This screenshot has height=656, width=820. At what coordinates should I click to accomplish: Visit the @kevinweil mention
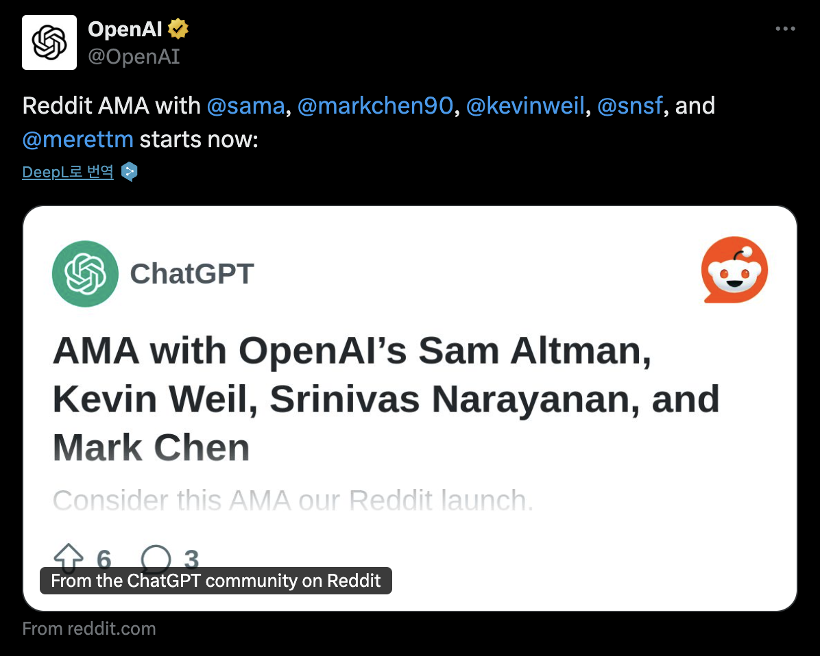[x=526, y=106]
